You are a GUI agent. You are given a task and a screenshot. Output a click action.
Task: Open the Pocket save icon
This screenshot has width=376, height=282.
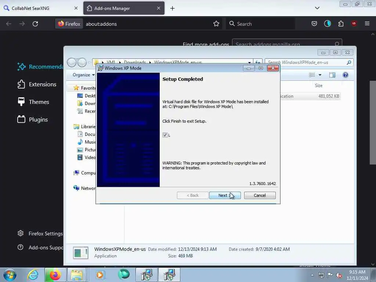click(x=314, y=23)
